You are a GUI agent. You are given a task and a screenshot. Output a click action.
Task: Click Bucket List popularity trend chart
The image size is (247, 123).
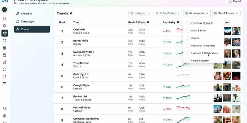point(183,97)
